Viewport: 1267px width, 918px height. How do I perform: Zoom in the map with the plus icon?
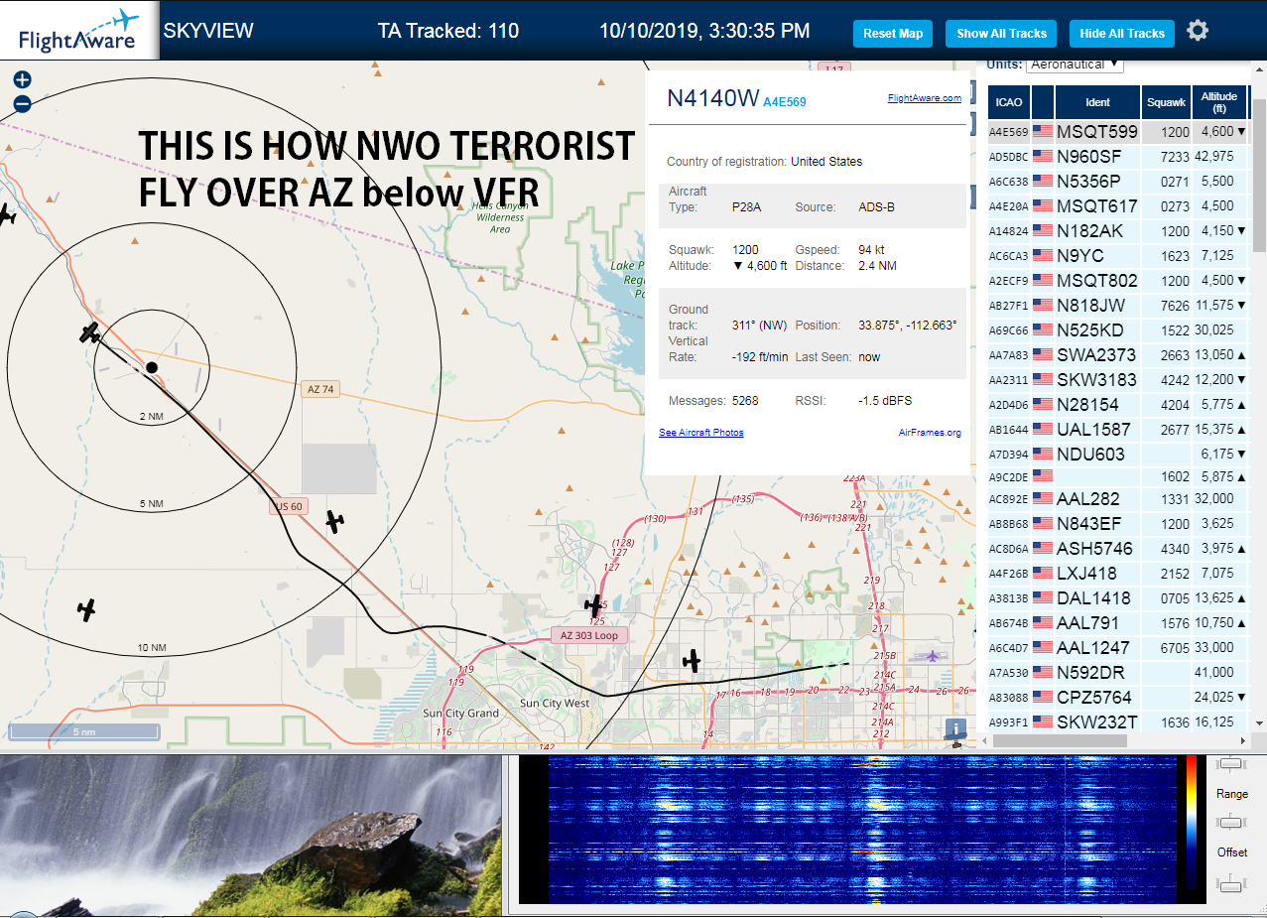pos(22,79)
